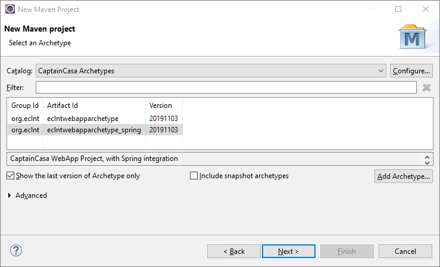Expand the Advanced section
Image resolution: width=440 pixels, height=267 pixels.
(x=10, y=195)
